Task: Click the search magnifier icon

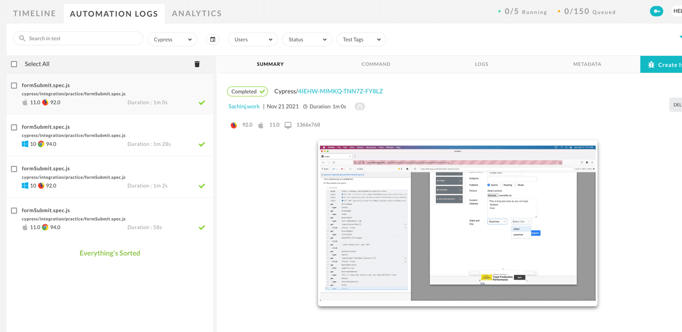Action: click(x=22, y=39)
